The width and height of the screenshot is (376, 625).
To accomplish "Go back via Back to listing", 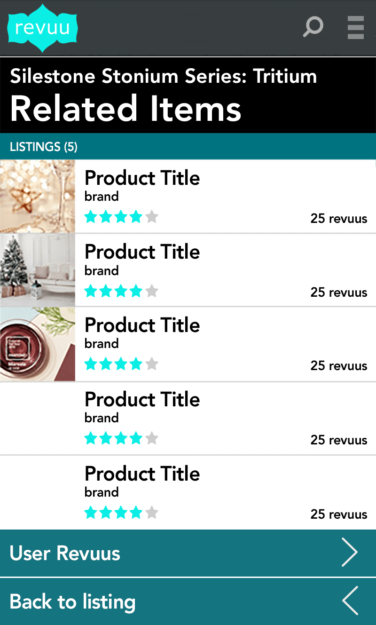I will pyautogui.click(x=188, y=601).
